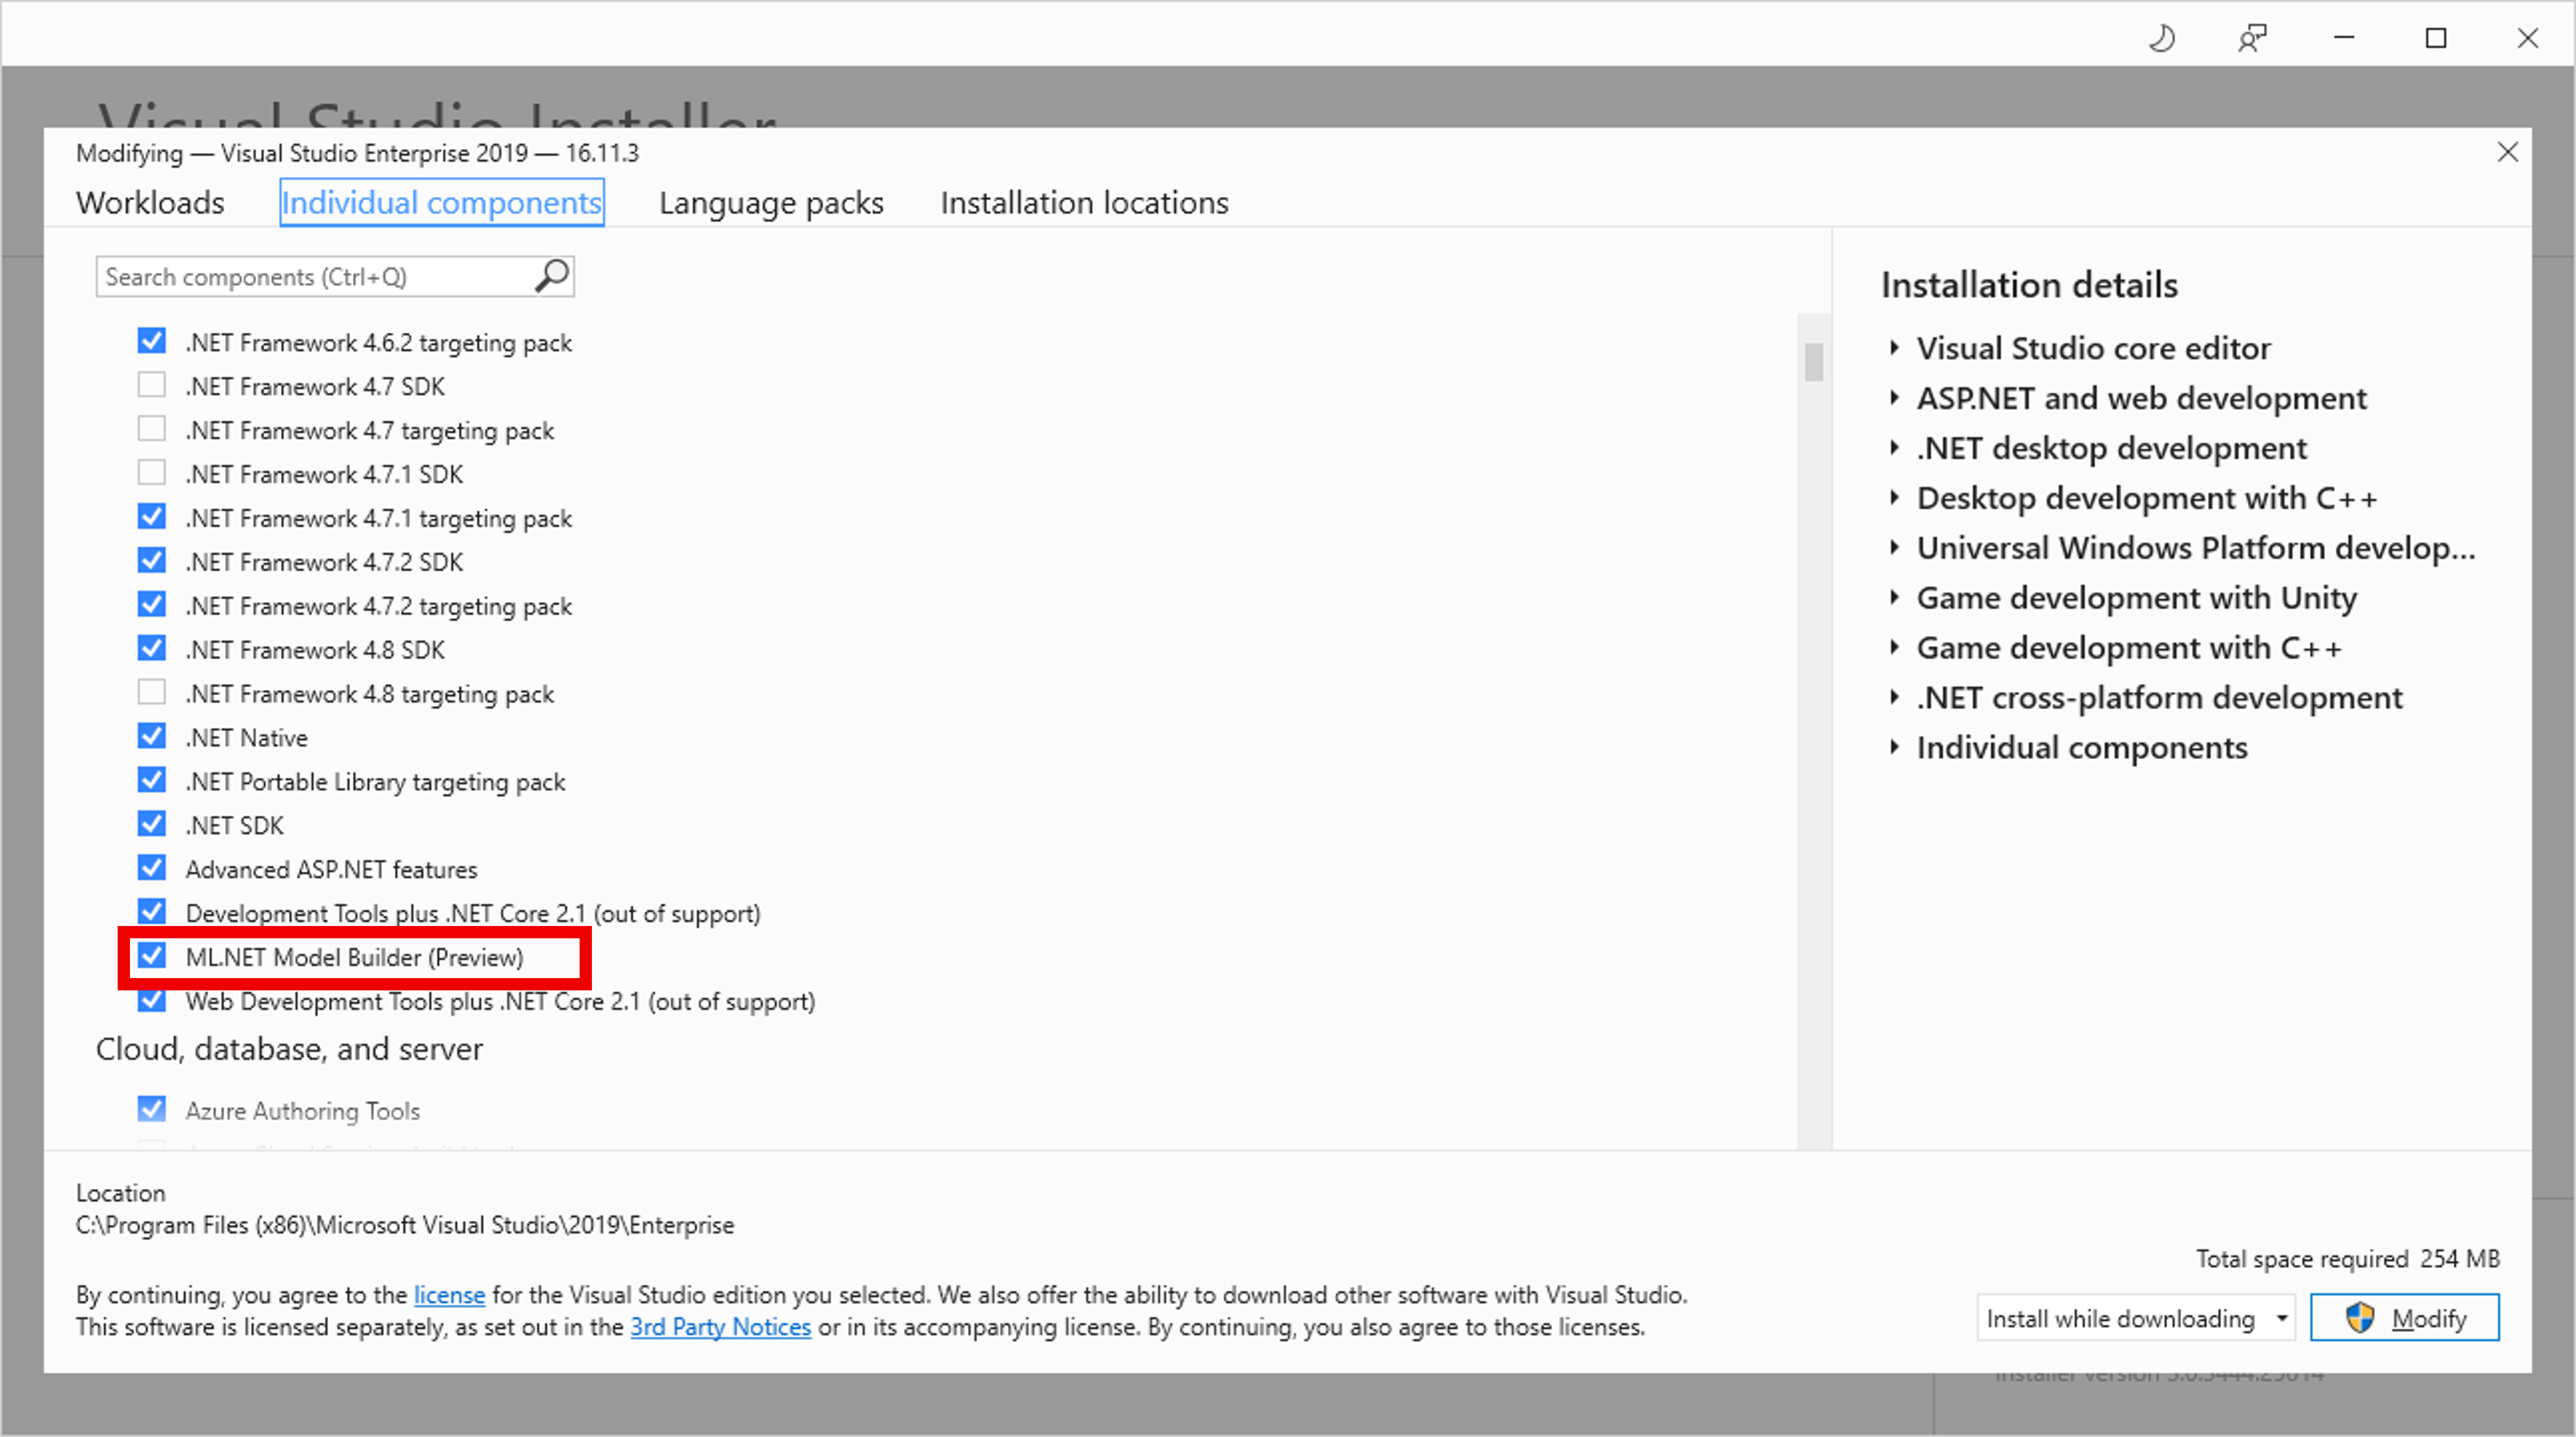
Task: Uncheck ML.NET Model Builder (Preview)
Action: click(152, 957)
